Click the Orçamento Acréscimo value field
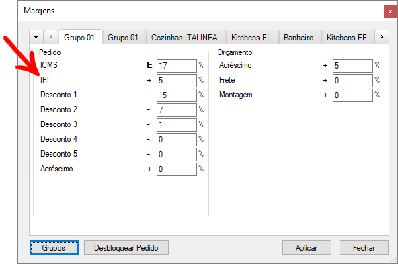Screen dimensions: 398x264 coord(353,66)
